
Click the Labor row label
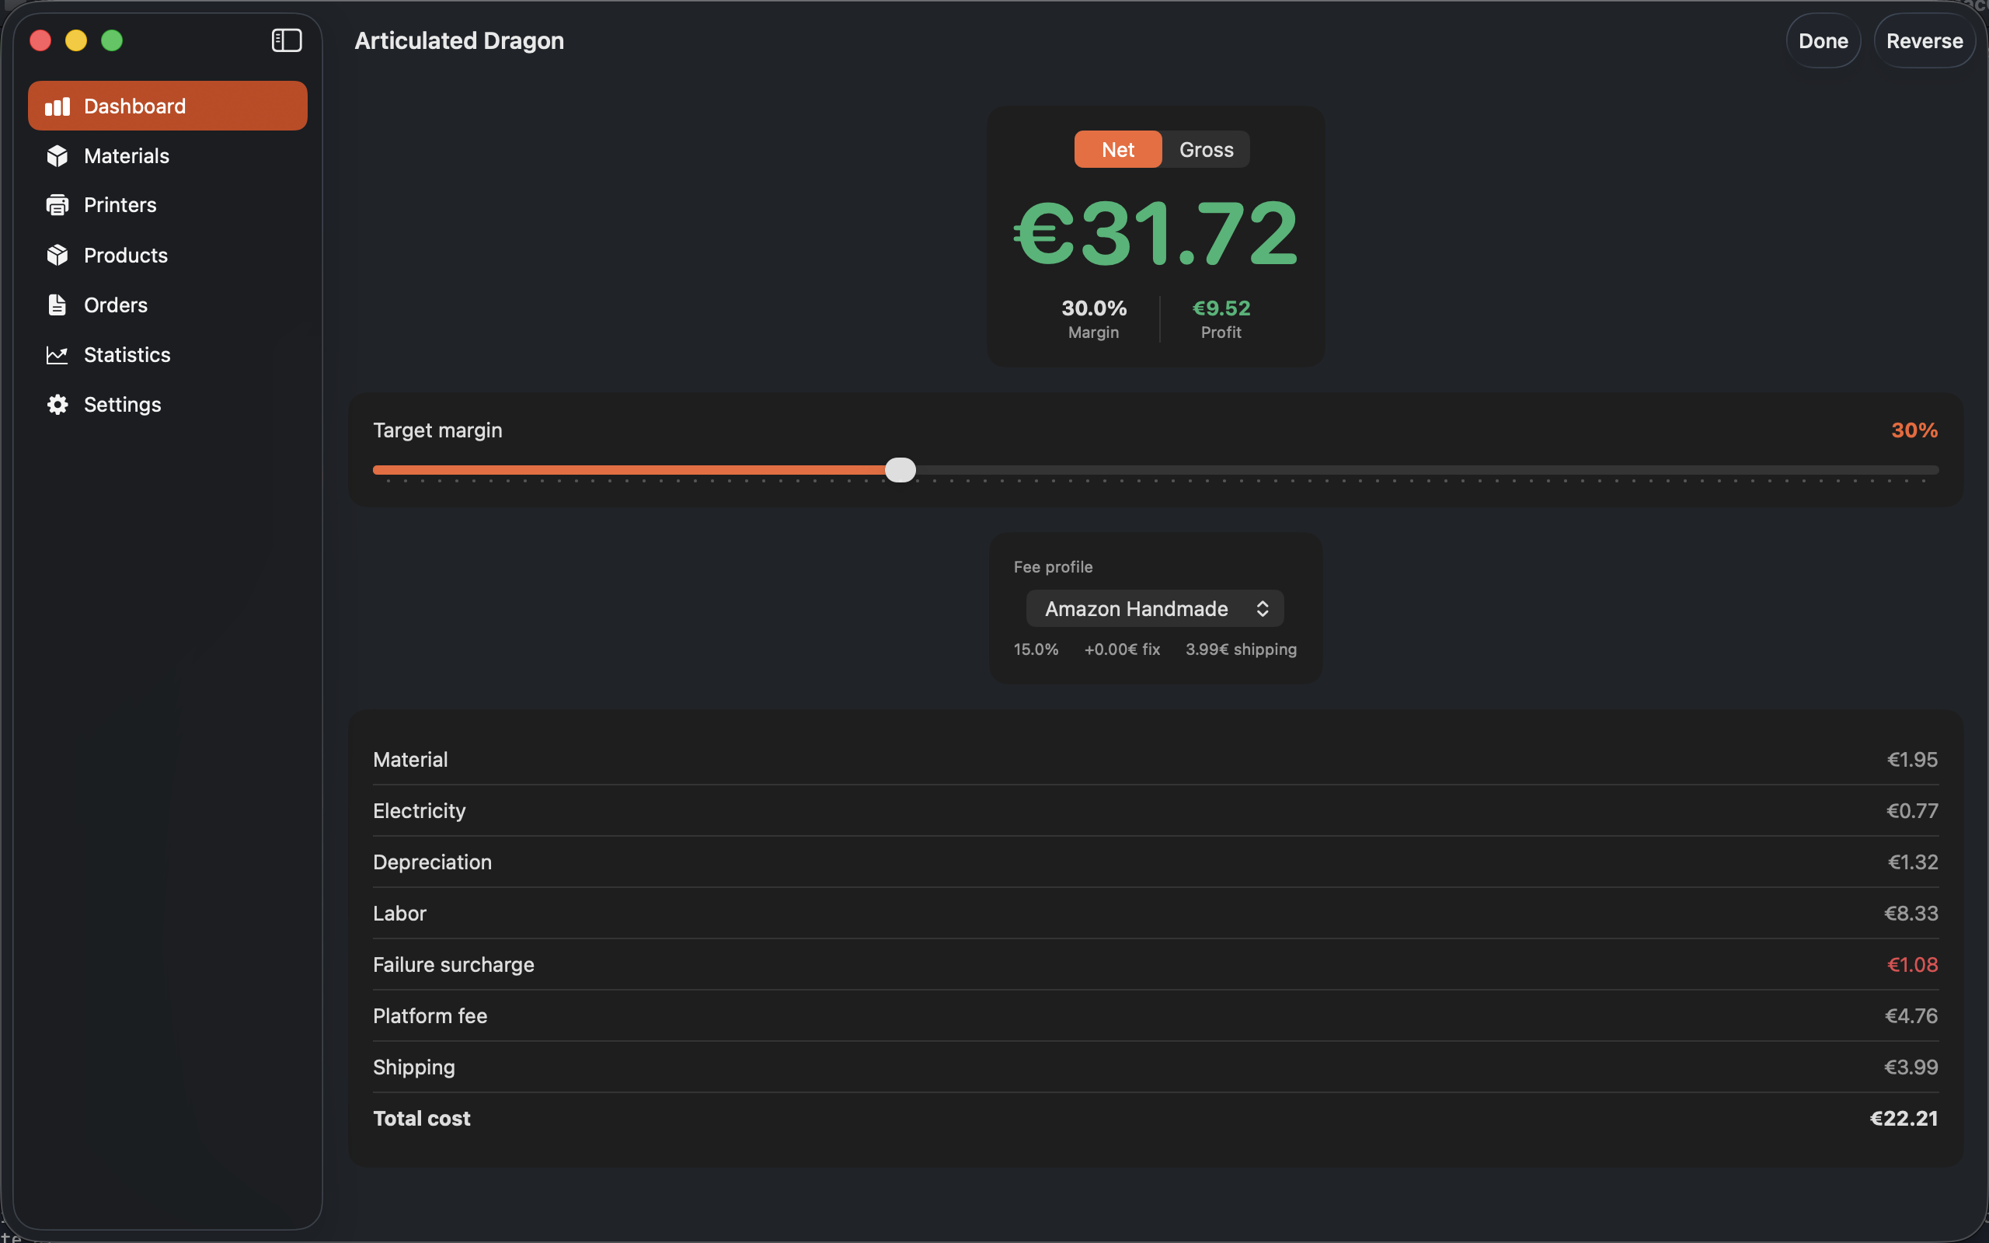click(x=399, y=914)
